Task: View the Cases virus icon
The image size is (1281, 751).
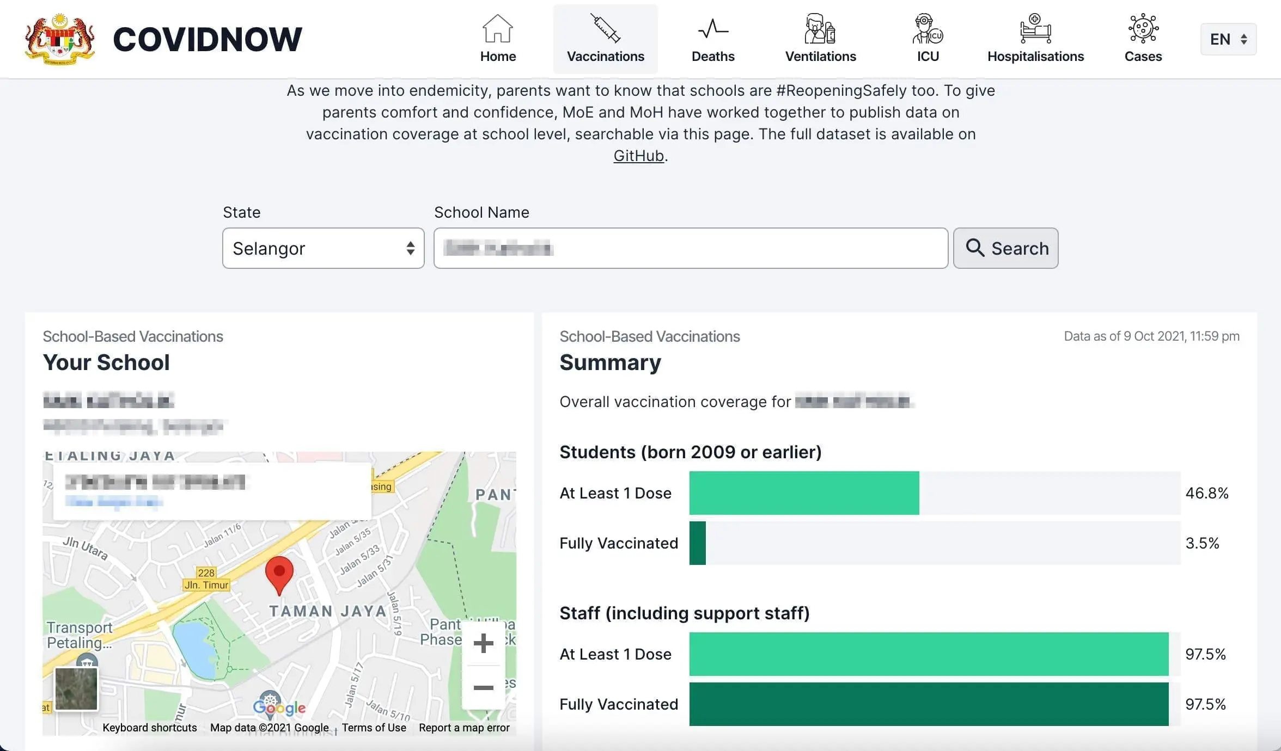Action: pyautogui.click(x=1143, y=29)
